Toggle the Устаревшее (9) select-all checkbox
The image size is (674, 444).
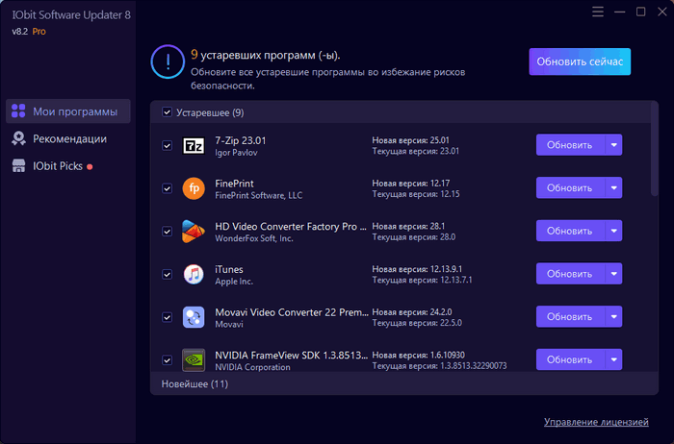(167, 112)
